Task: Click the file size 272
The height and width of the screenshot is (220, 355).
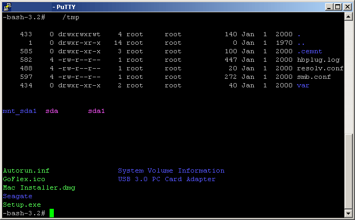Action: tap(231, 77)
